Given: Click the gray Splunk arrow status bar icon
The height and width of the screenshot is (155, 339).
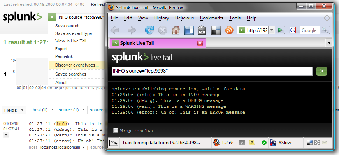Looking at the screenshot, I should coord(242,143).
